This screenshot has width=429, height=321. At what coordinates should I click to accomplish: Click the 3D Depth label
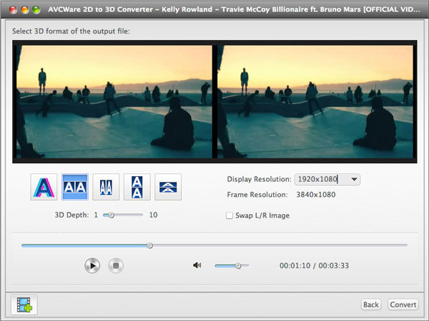coord(71,215)
